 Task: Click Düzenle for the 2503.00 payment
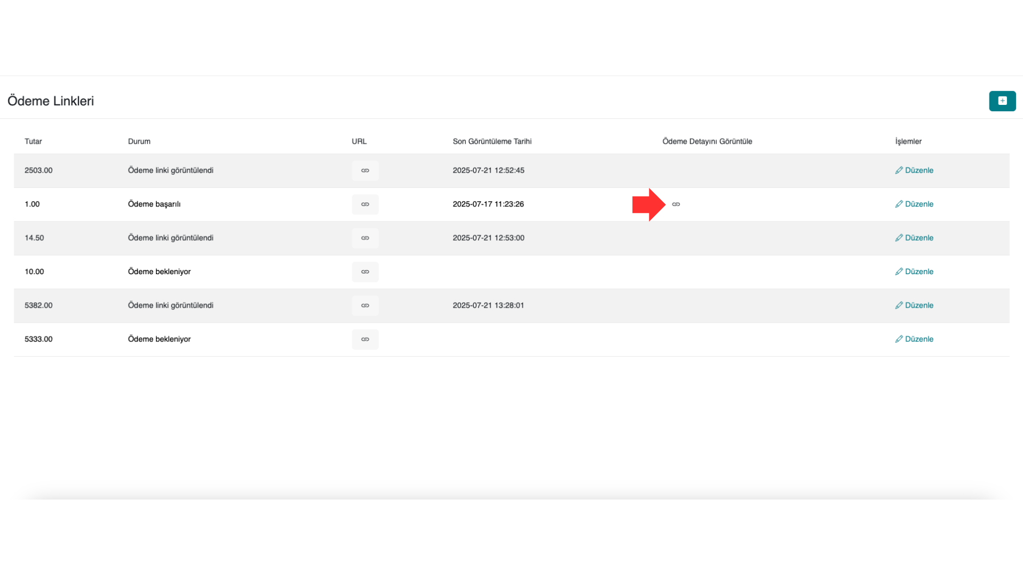(914, 170)
